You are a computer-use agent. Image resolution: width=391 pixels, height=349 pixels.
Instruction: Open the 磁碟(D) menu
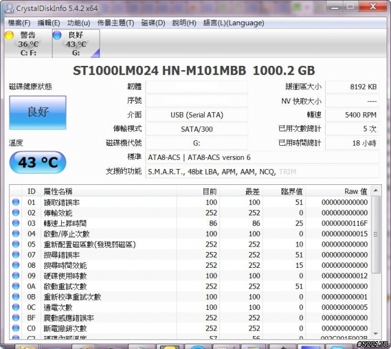(153, 23)
